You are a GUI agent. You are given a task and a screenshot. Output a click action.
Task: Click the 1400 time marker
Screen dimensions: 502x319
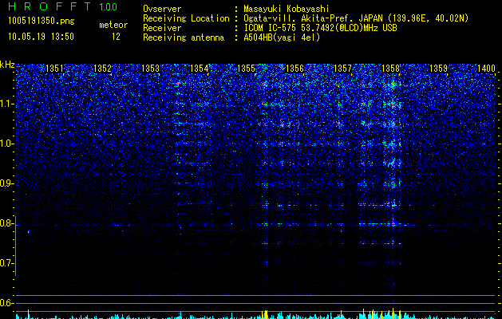coord(486,69)
